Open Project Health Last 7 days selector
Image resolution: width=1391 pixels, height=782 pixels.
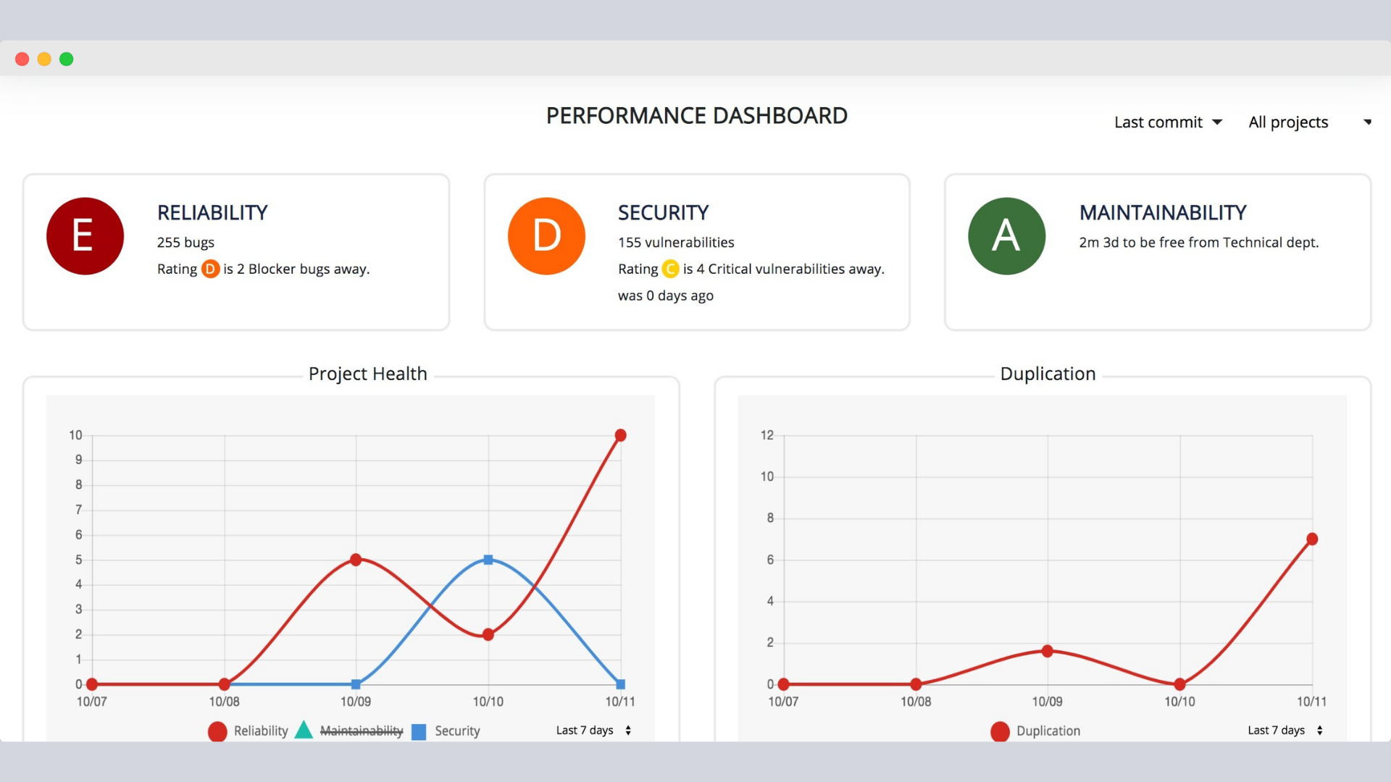click(x=593, y=731)
